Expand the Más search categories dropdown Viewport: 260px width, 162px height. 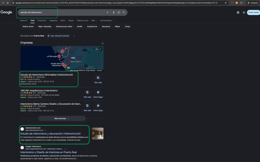pyautogui.click(x=94, y=21)
